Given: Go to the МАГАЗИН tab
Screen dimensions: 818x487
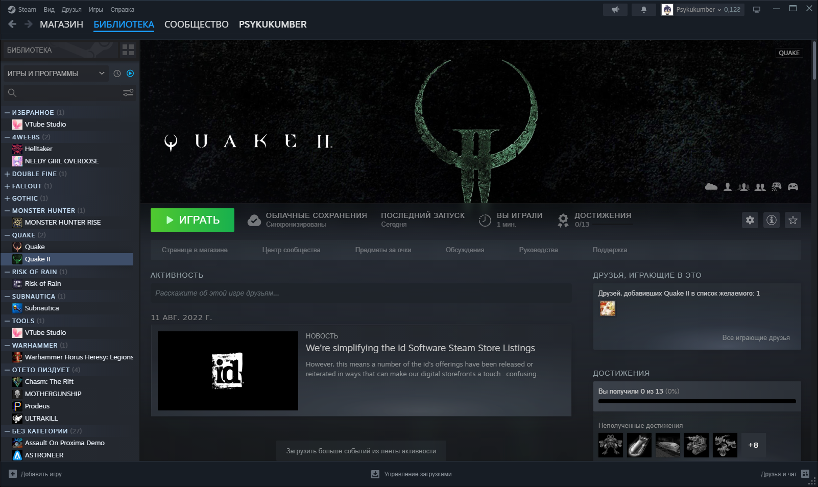Looking at the screenshot, I should (61, 25).
